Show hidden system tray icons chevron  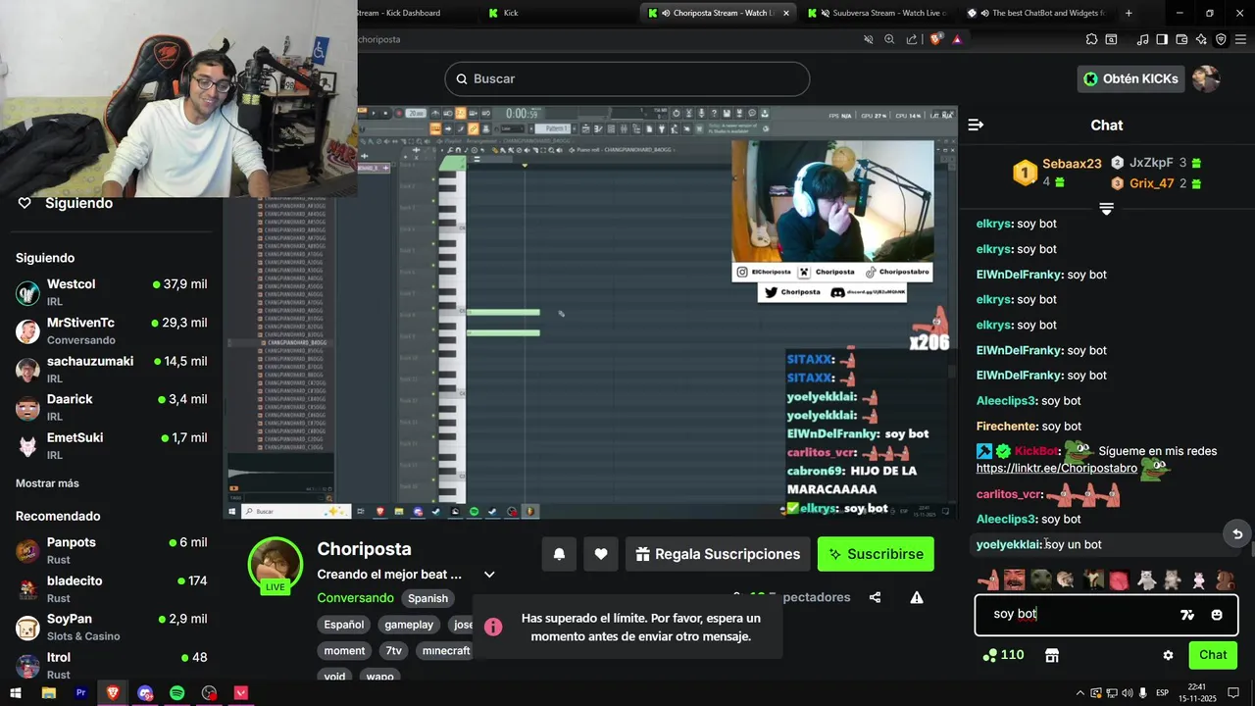[x=1079, y=692]
